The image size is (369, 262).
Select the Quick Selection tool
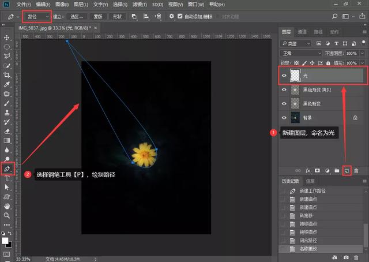click(x=6, y=66)
